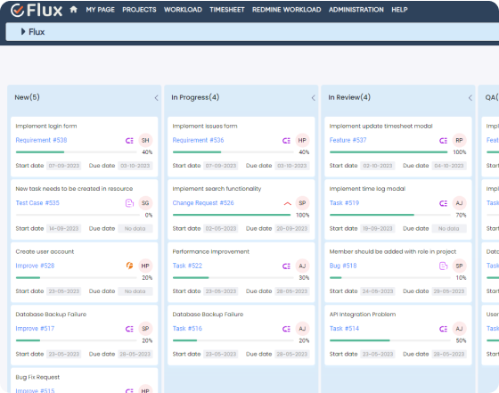The height and width of the screenshot is (393, 499).
Task: Open REDMINE WORKLOAD menu
Action: tap(286, 10)
